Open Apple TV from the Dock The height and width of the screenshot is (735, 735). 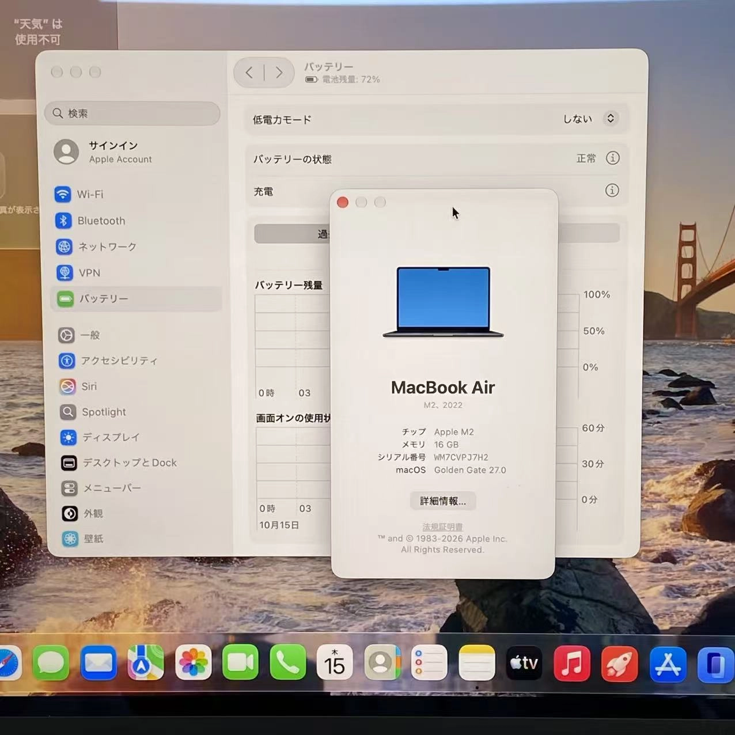click(524, 663)
